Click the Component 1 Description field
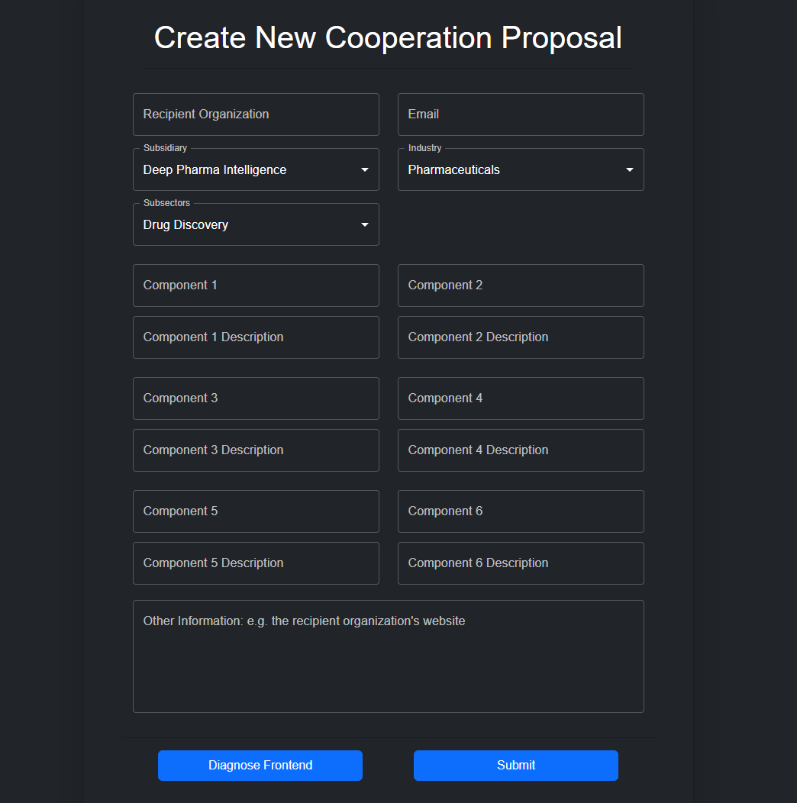 pyautogui.click(x=256, y=337)
